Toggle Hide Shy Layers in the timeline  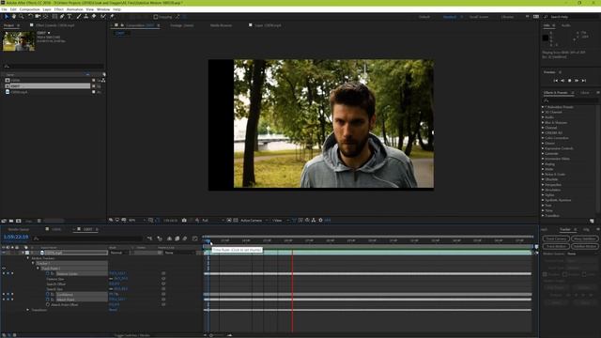pyautogui.click(x=169, y=238)
